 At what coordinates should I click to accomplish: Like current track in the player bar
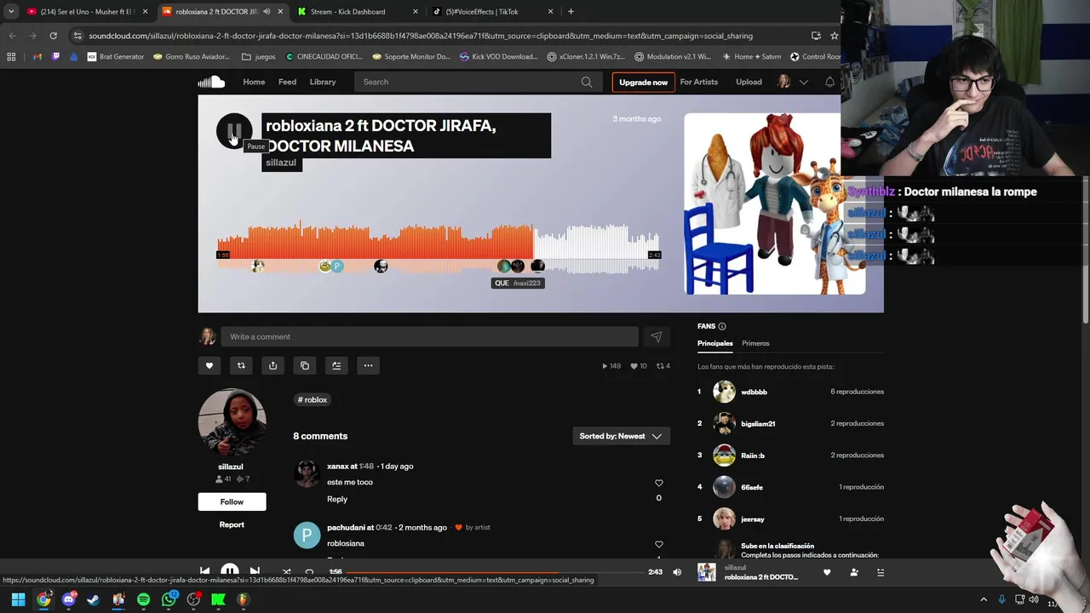pos(827,572)
